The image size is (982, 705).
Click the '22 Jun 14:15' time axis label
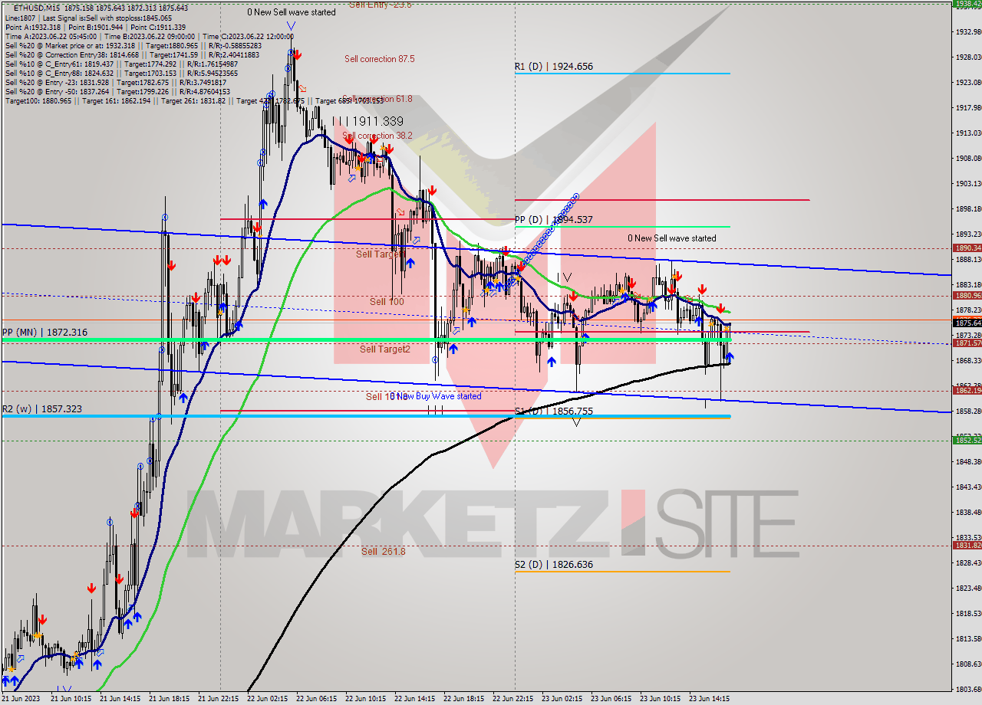pos(414,699)
